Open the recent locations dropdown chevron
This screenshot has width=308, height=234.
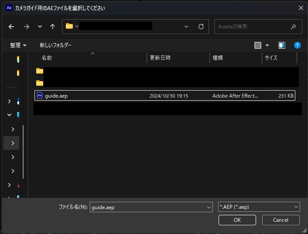40,27
